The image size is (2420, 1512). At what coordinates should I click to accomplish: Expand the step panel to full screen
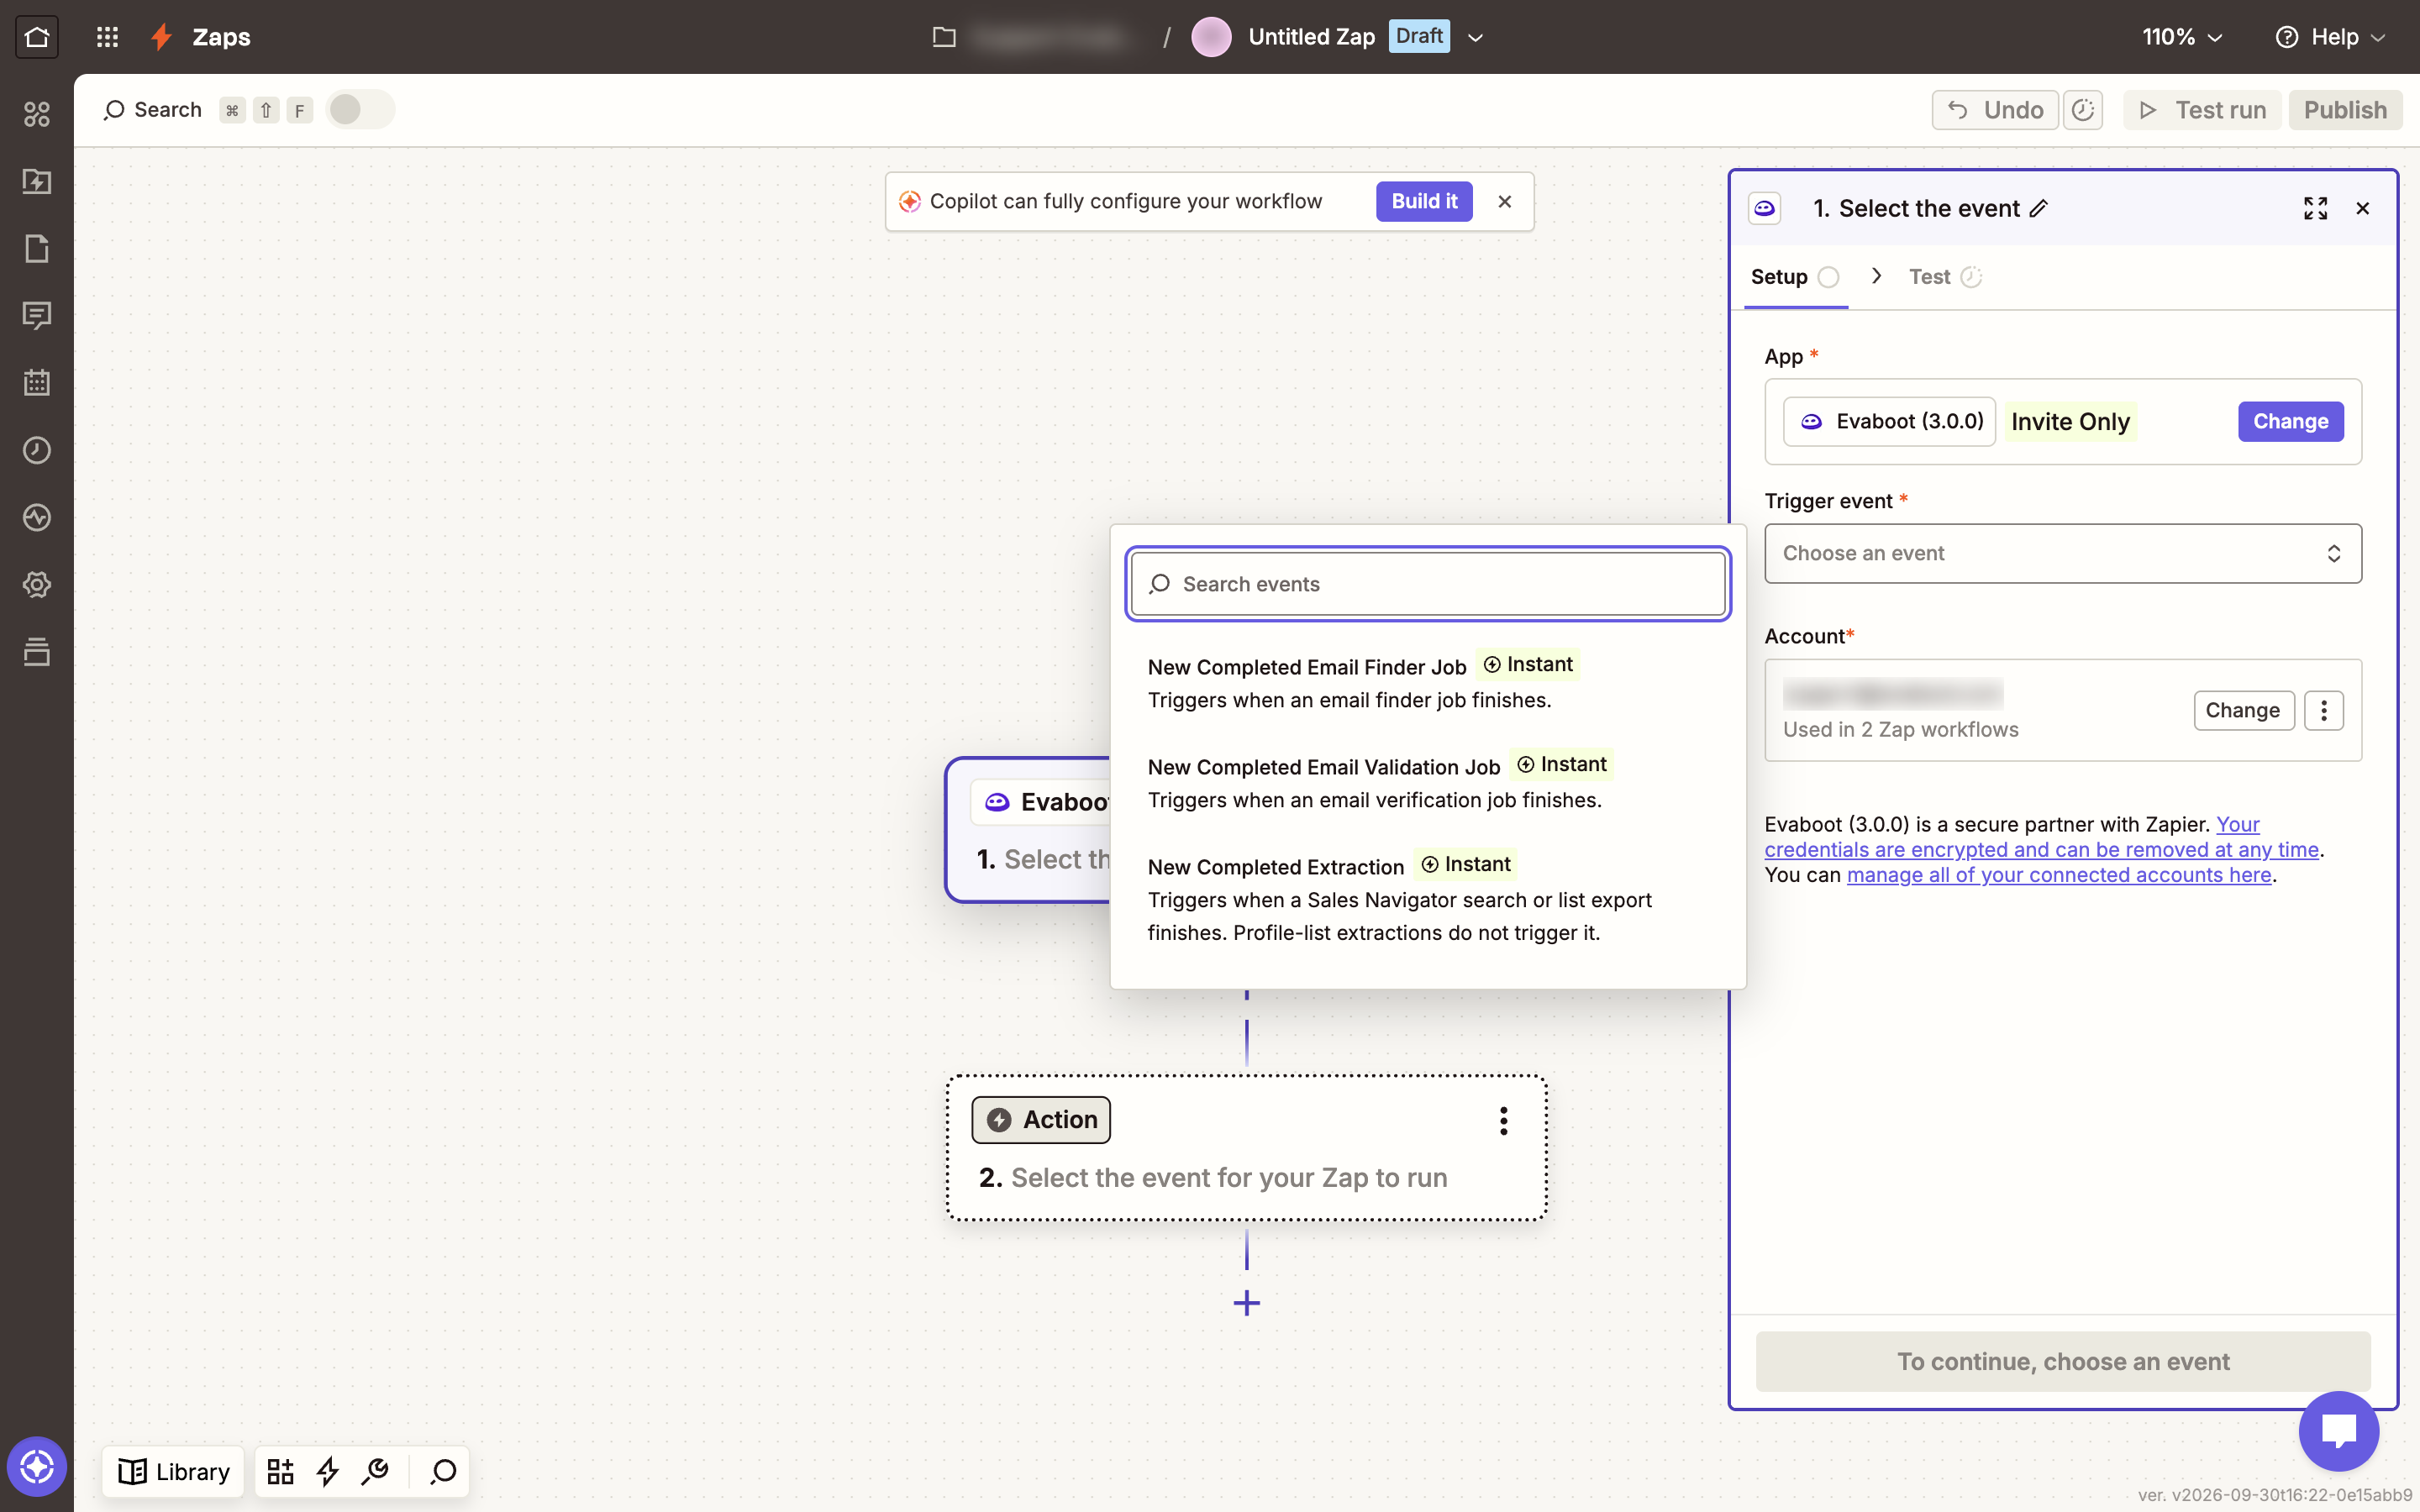point(2315,208)
